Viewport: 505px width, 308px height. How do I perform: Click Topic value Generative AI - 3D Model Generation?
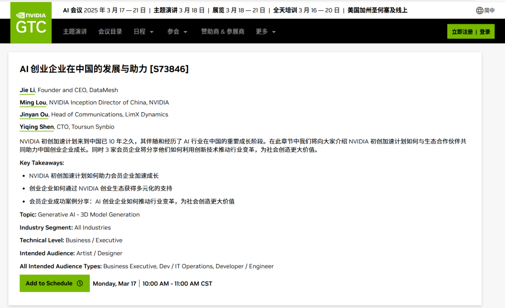point(89,215)
